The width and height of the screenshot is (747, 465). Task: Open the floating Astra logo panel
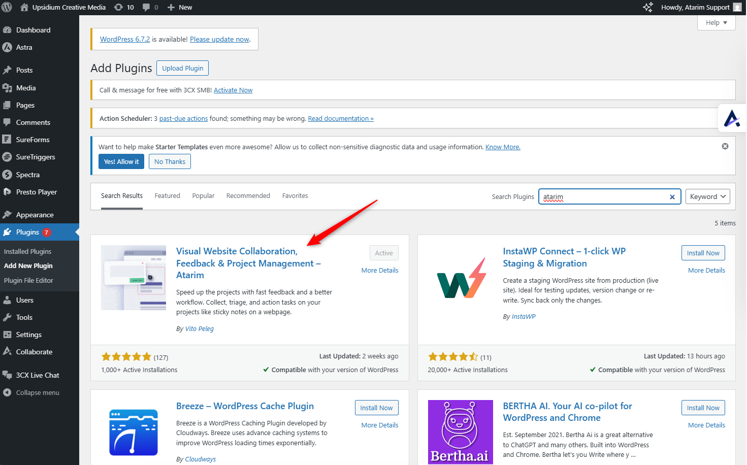click(732, 118)
